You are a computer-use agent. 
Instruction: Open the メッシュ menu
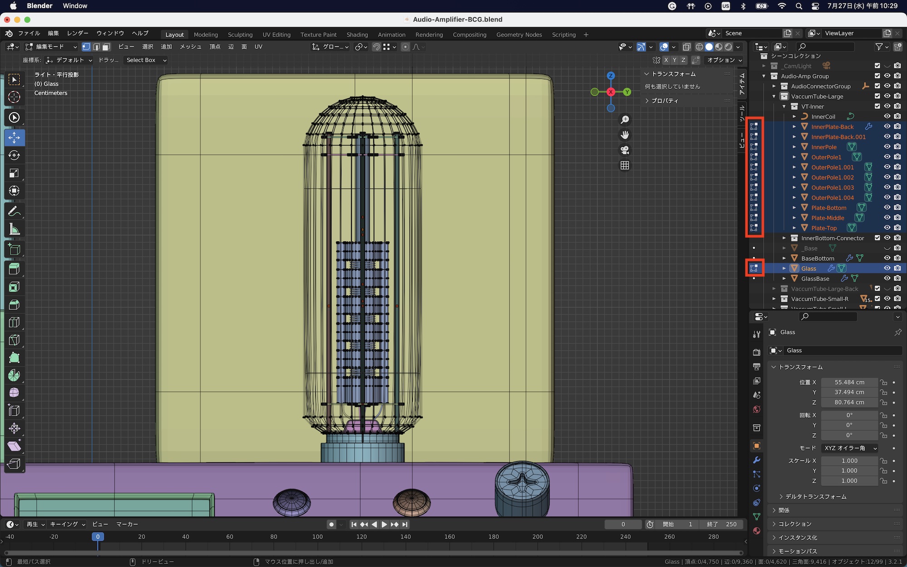pos(190,47)
